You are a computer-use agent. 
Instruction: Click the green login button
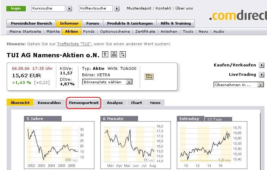[x=16, y=8]
